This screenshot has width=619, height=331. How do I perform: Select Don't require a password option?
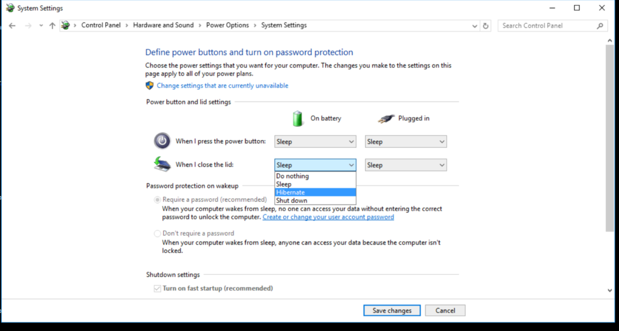158,233
